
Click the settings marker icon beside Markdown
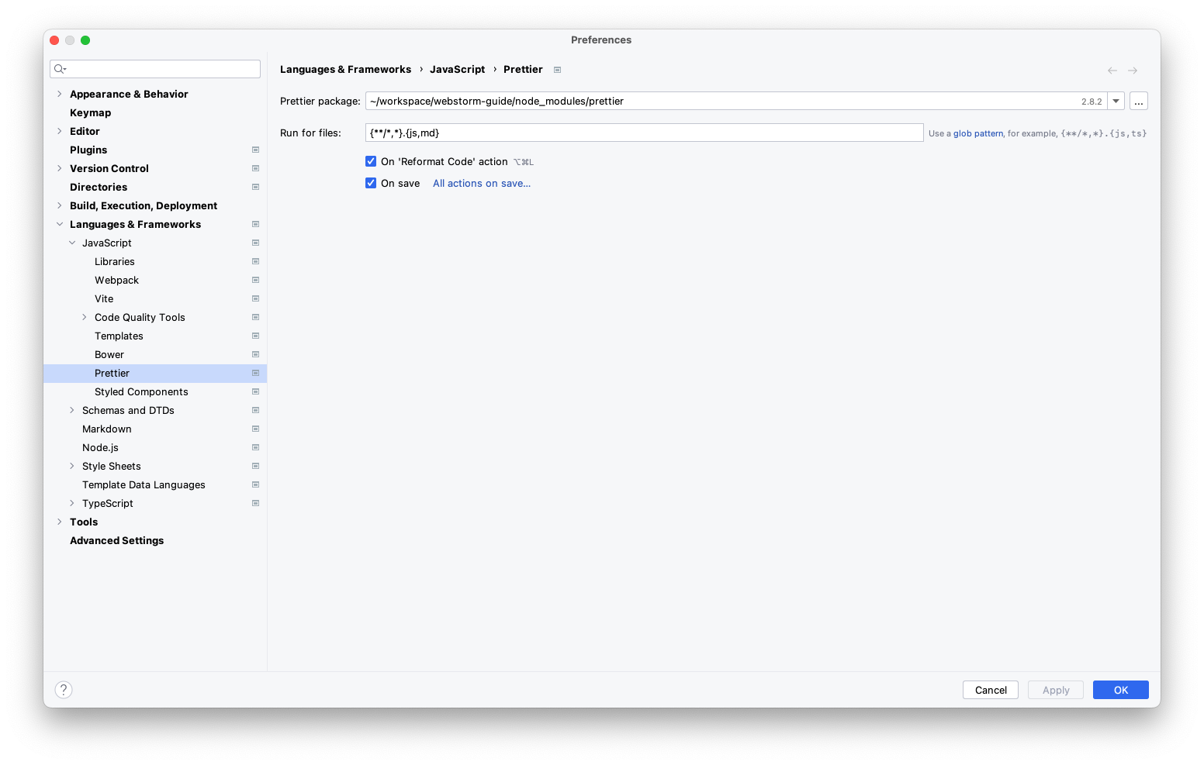pos(255,429)
